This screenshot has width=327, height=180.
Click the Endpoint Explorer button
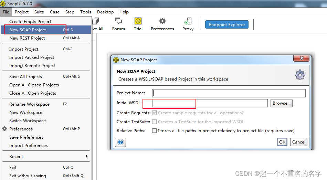point(227,25)
